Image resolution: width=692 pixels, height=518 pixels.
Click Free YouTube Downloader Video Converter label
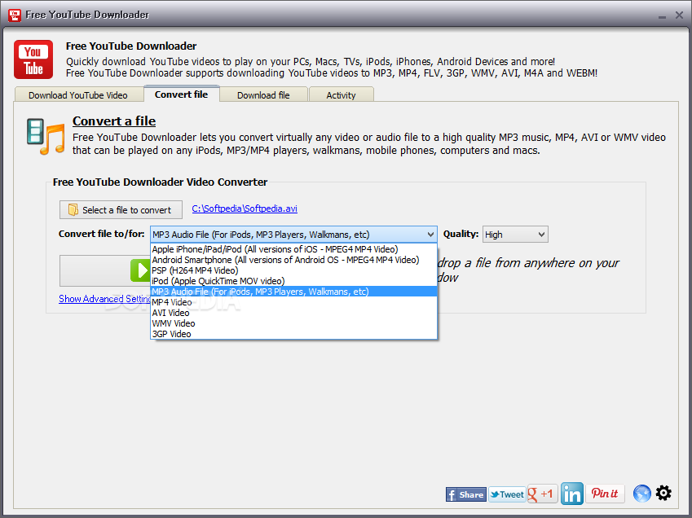pos(160,182)
